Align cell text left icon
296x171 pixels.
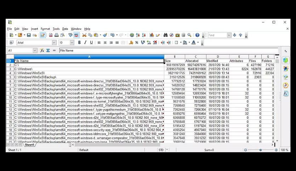(x=99, y=42)
